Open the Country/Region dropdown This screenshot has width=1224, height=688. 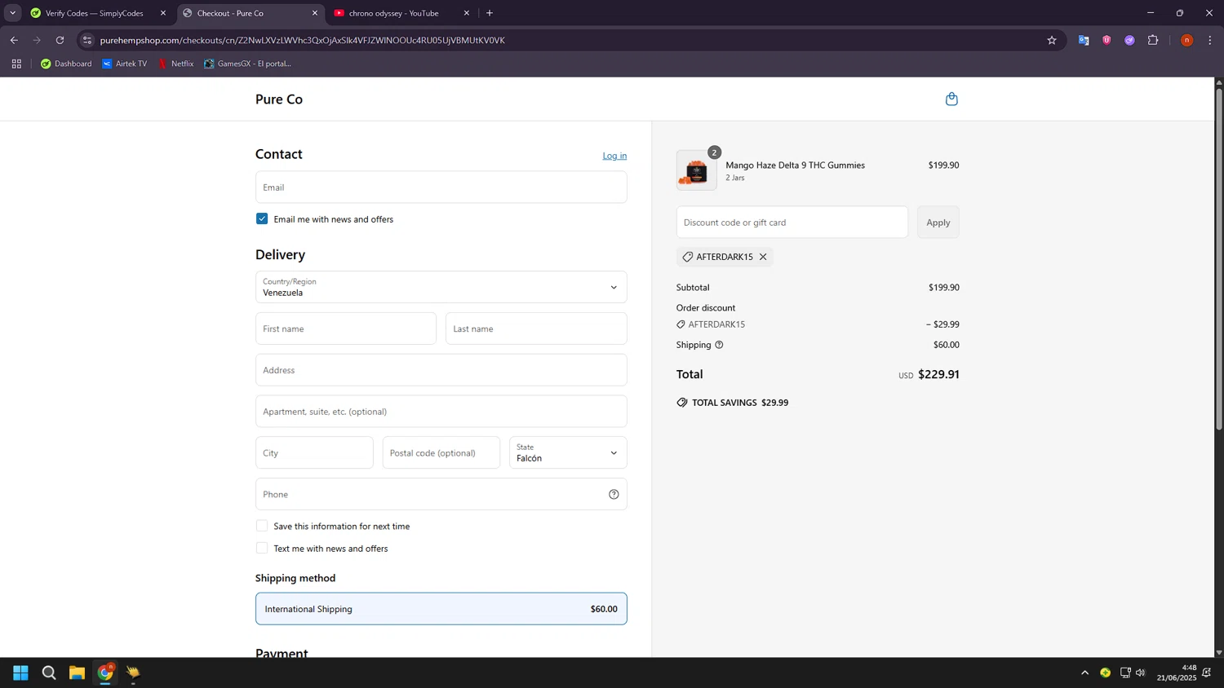(441, 287)
